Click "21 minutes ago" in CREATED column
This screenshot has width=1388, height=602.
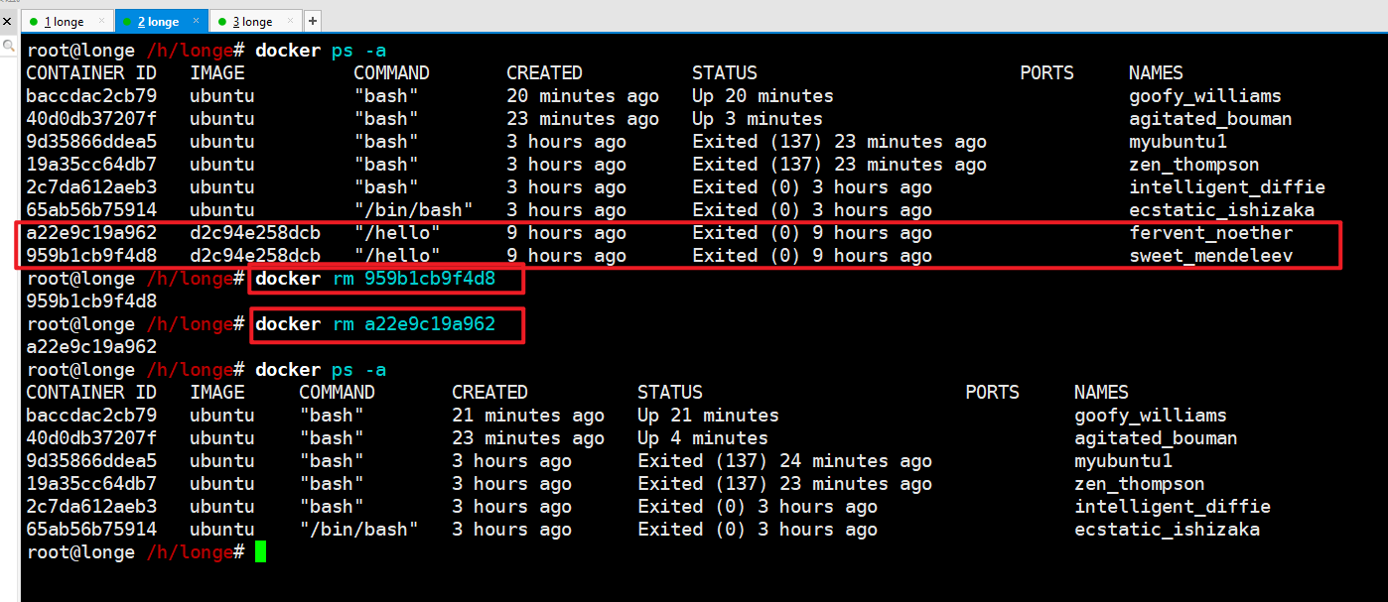(x=528, y=416)
